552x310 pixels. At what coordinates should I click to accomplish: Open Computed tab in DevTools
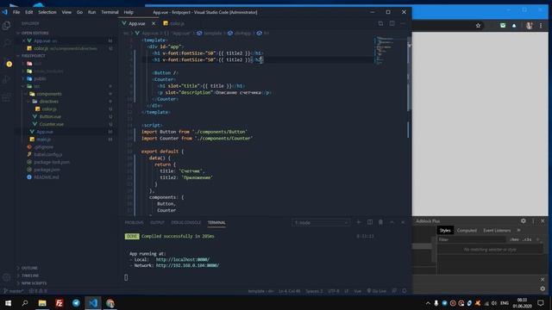(x=467, y=231)
